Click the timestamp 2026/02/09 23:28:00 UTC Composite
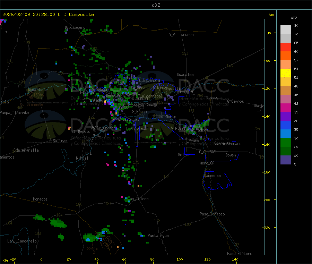Viewport: 312px width, 264px height. click(x=48, y=15)
